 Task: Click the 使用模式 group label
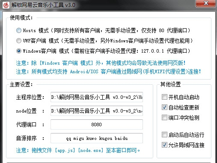(21, 18)
